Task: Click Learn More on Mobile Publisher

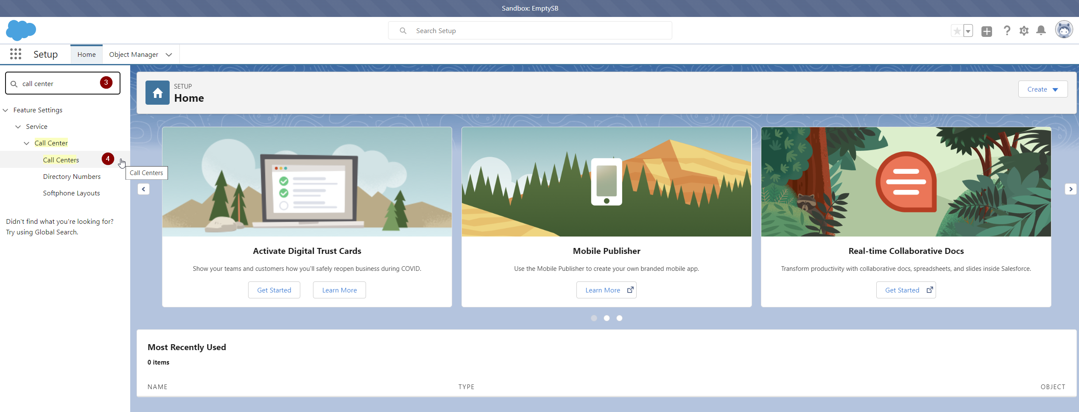Action: [606, 290]
